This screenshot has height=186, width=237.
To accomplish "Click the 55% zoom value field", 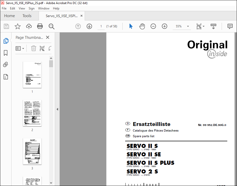I will (x=179, y=26).
